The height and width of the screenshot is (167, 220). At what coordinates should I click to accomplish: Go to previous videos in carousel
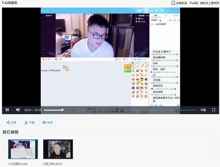click(x=4, y=149)
